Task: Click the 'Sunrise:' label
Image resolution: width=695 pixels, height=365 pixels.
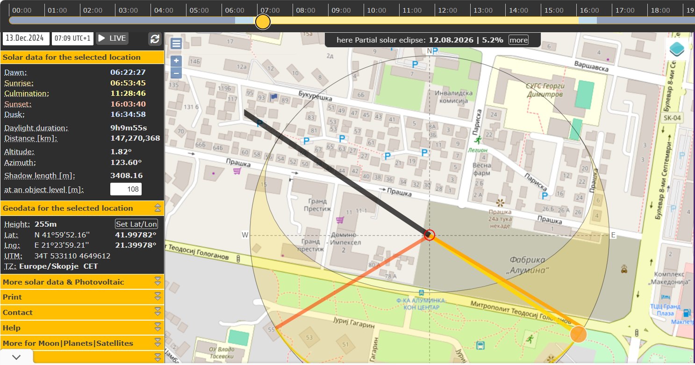Action: pyautogui.click(x=19, y=83)
